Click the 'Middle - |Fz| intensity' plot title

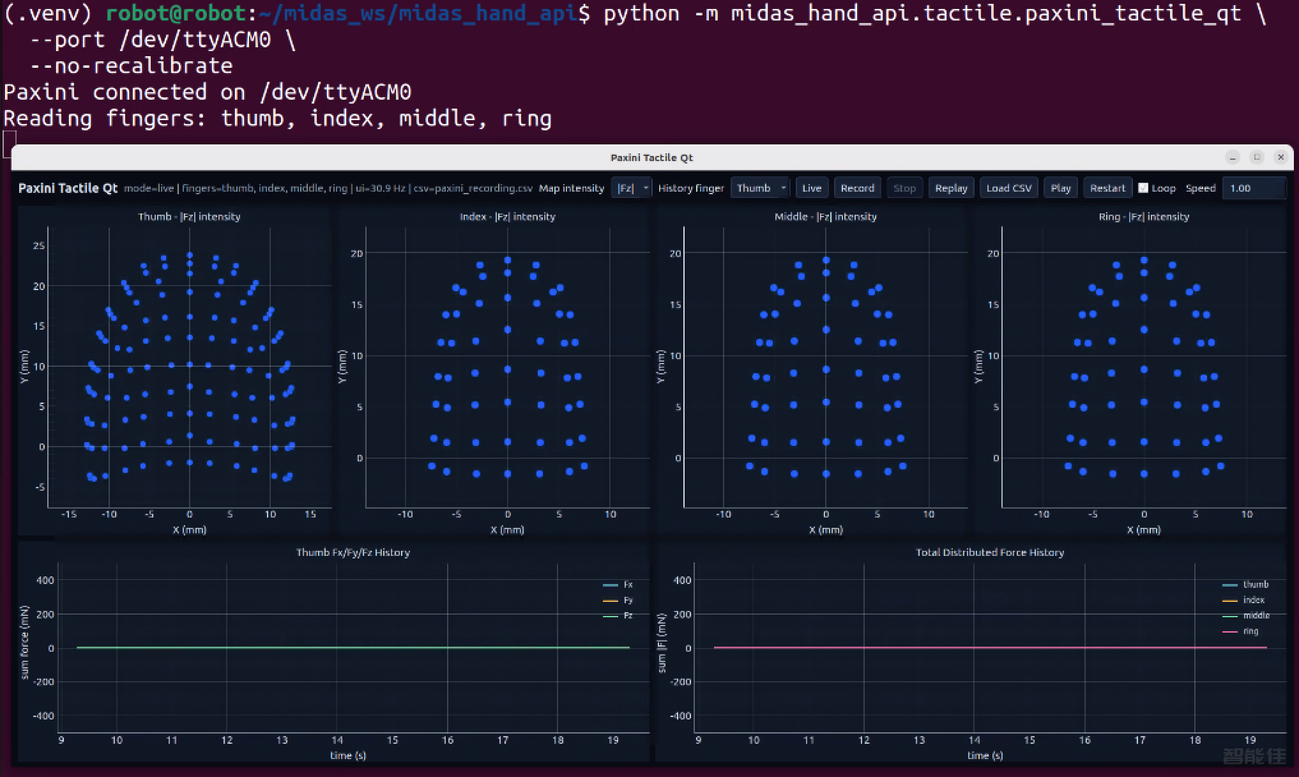825,217
